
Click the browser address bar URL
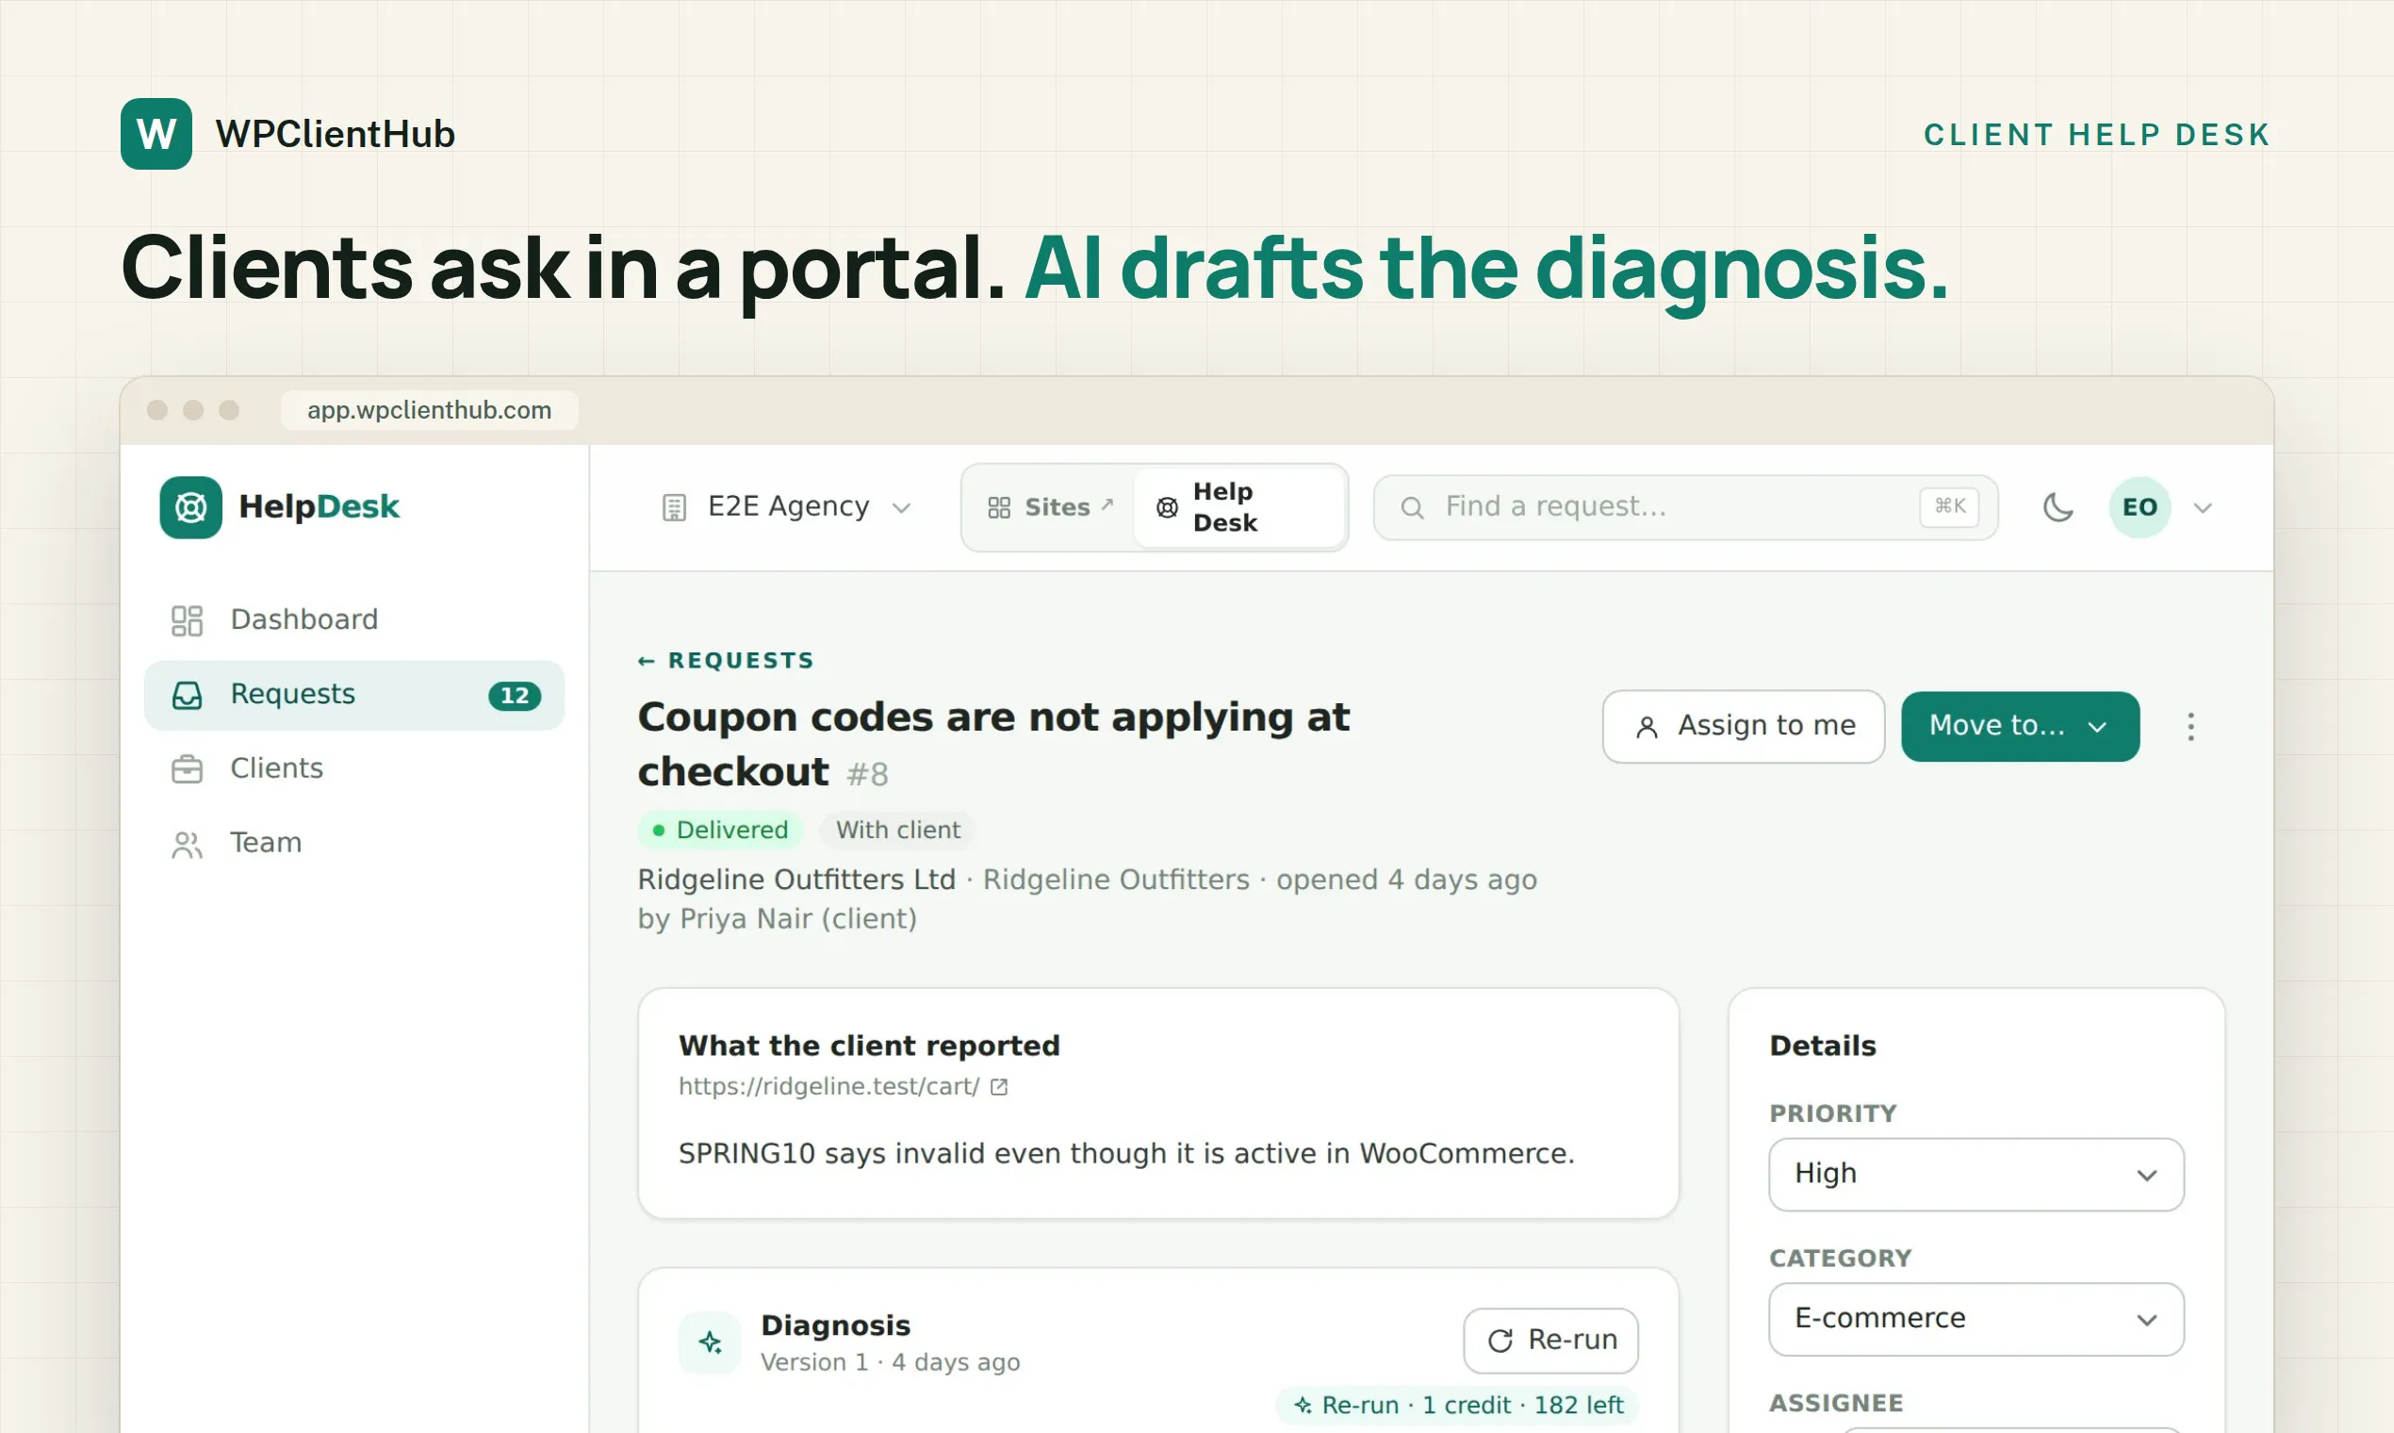430,410
